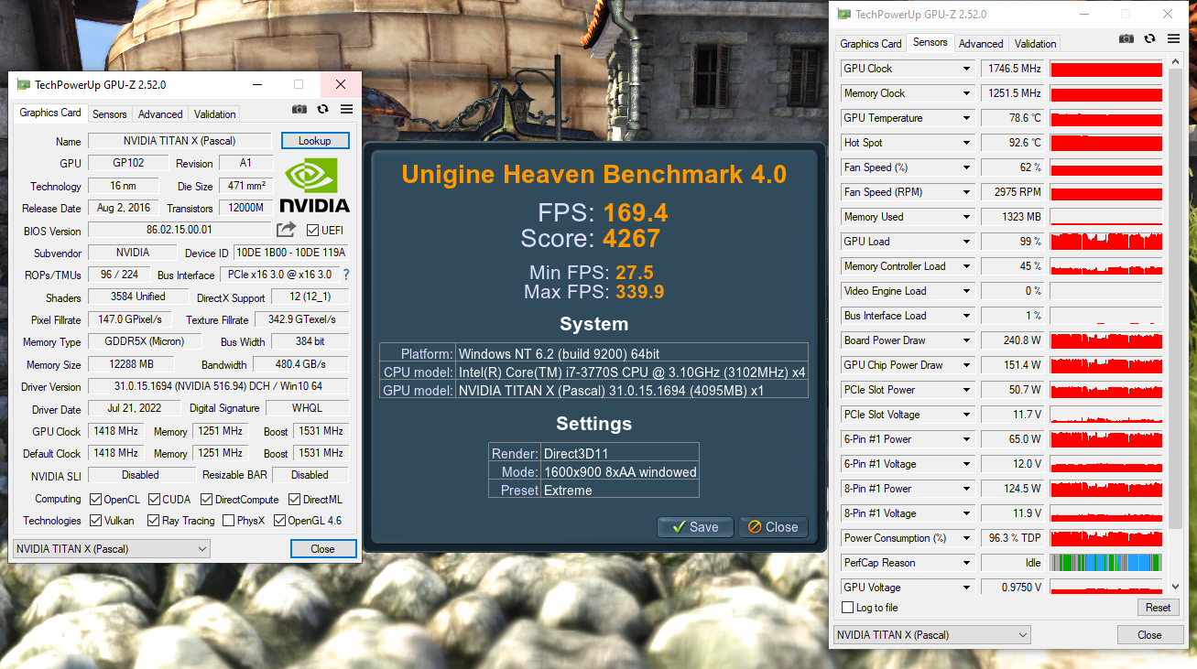Switch to Validation tab in Sensors window
Screen dimensions: 1197x669
pos(1036,44)
